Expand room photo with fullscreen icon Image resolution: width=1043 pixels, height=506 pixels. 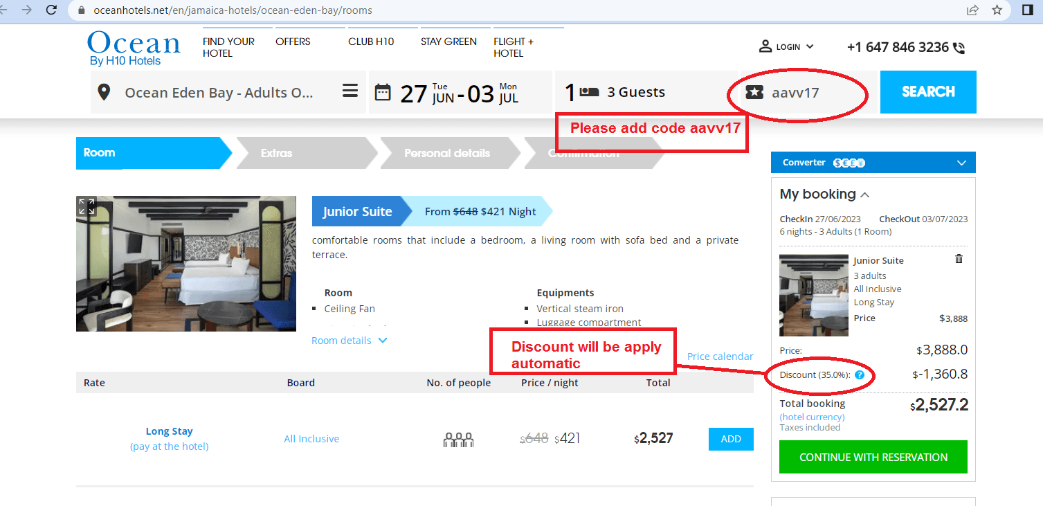[87, 206]
